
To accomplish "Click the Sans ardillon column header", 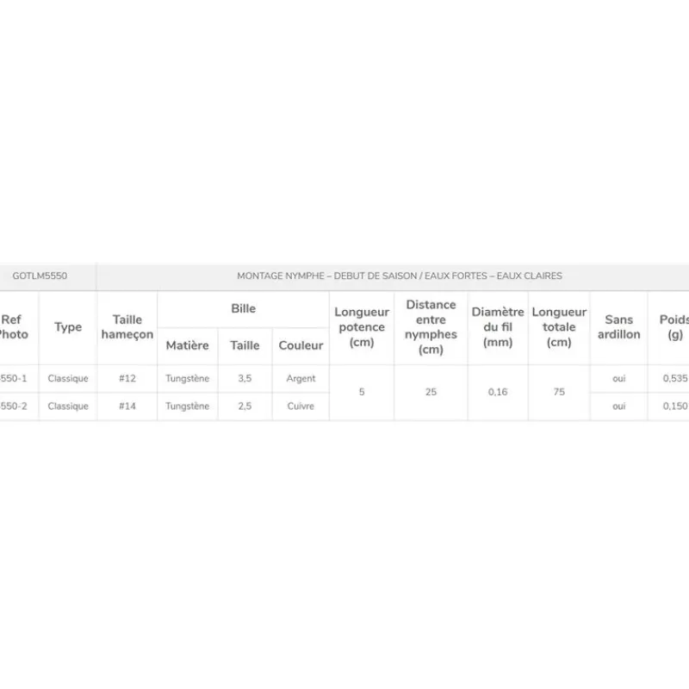I will pyautogui.click(x=618, y=327).
